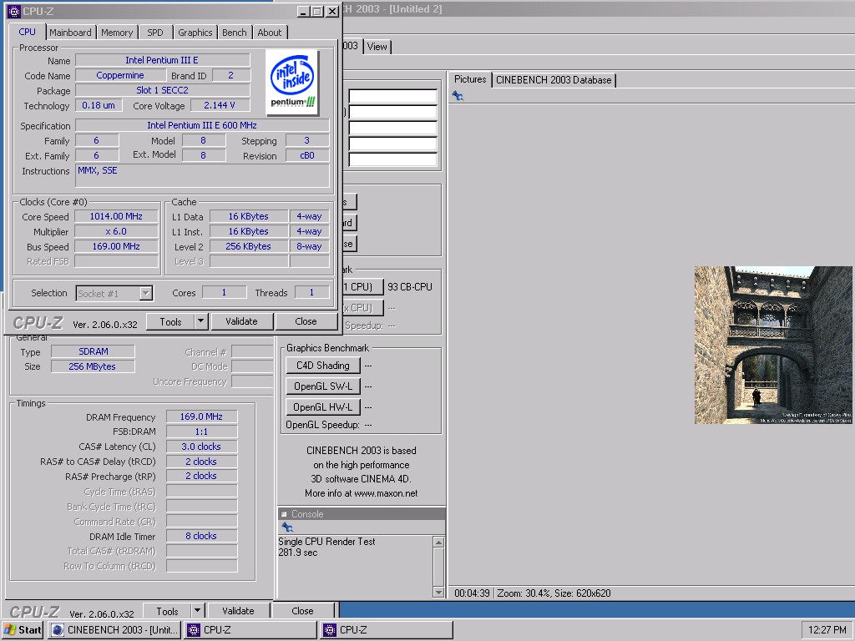
Task: Click the pin icon in Pictures panel
Action: 458,97
